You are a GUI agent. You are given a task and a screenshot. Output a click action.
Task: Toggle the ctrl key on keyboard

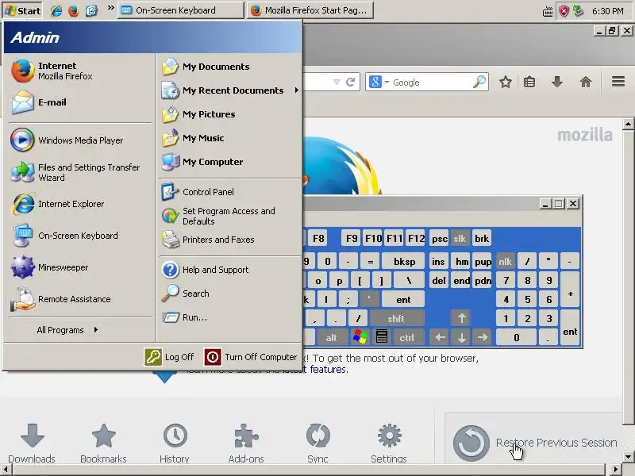(x=406, y=338)
